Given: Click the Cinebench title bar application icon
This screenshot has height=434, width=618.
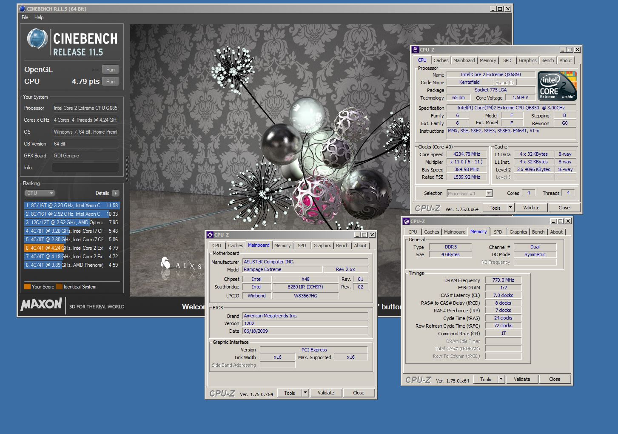Looking at the screenshot, I should click(22, 9).
